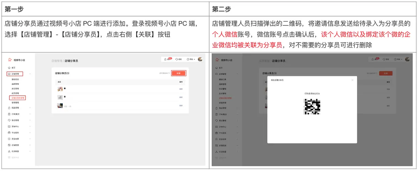
Task: Expand the 优选联盟 chevron in step one screenshot
Action: pyautogui.click(x=30, y=151)
